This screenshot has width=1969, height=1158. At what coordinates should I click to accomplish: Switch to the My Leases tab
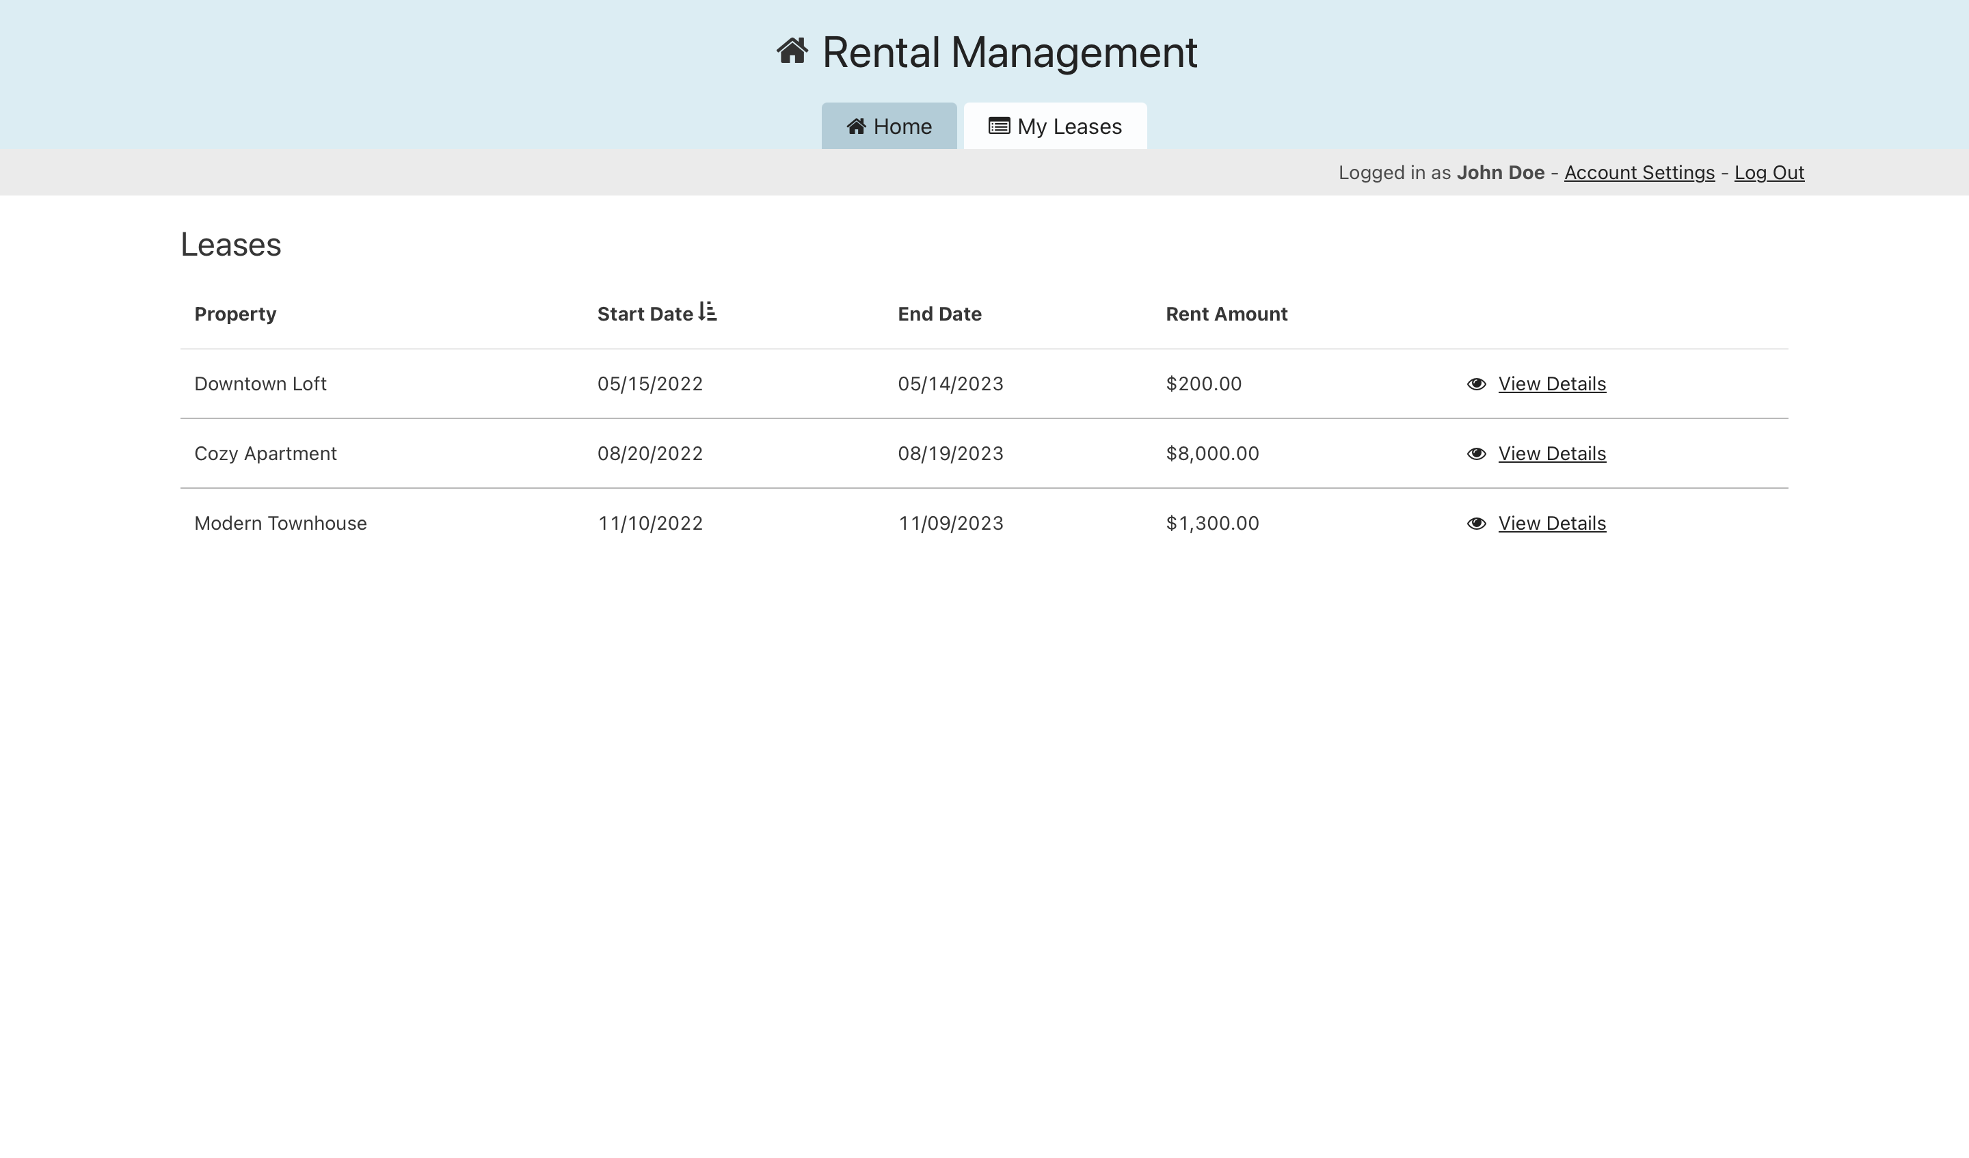coord(1055,126)
